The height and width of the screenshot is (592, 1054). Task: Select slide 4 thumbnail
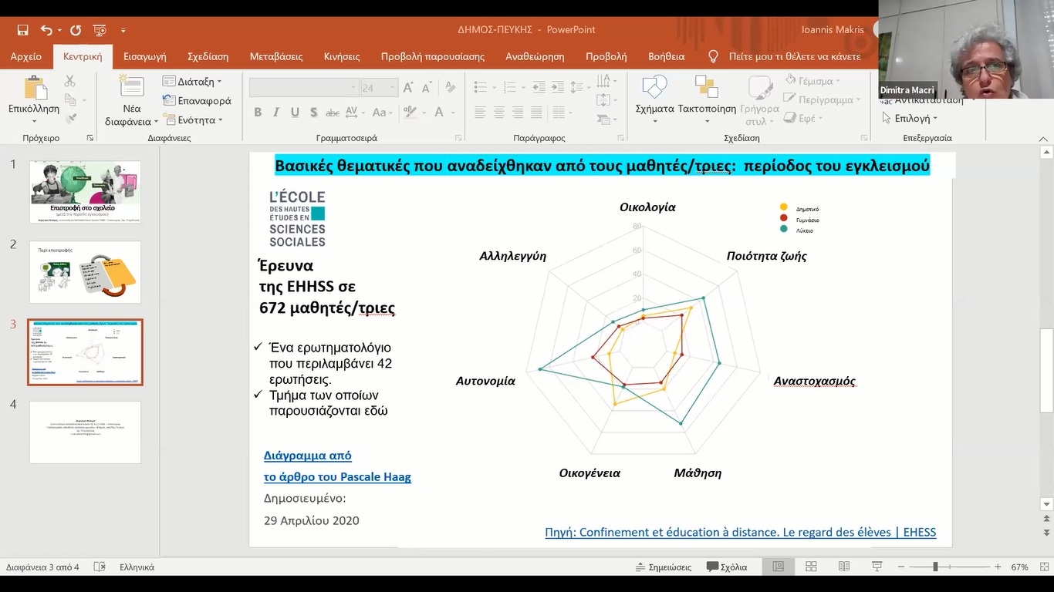pos(85,432)
